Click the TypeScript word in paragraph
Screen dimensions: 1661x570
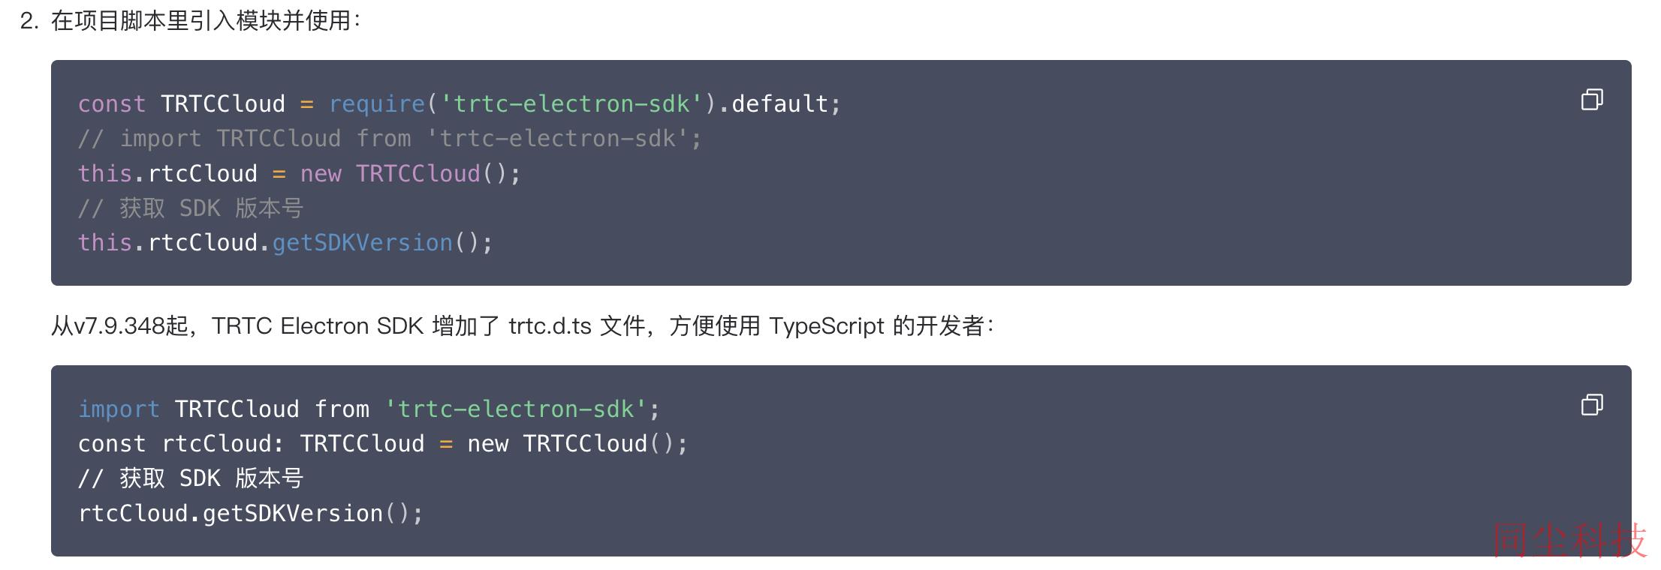(827, 326)
